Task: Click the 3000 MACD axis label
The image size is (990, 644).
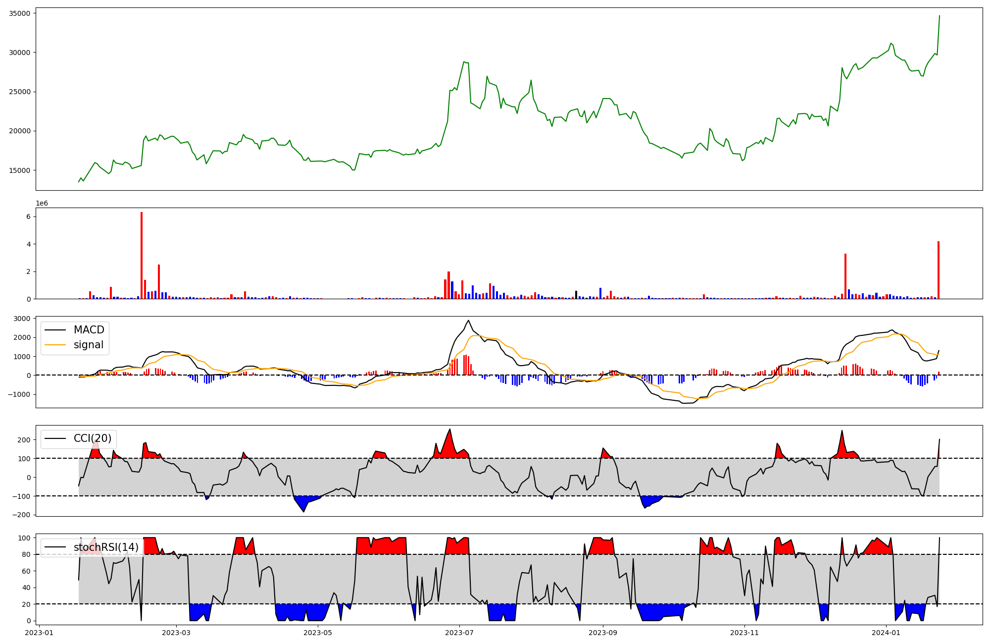Action: (23, 319)
